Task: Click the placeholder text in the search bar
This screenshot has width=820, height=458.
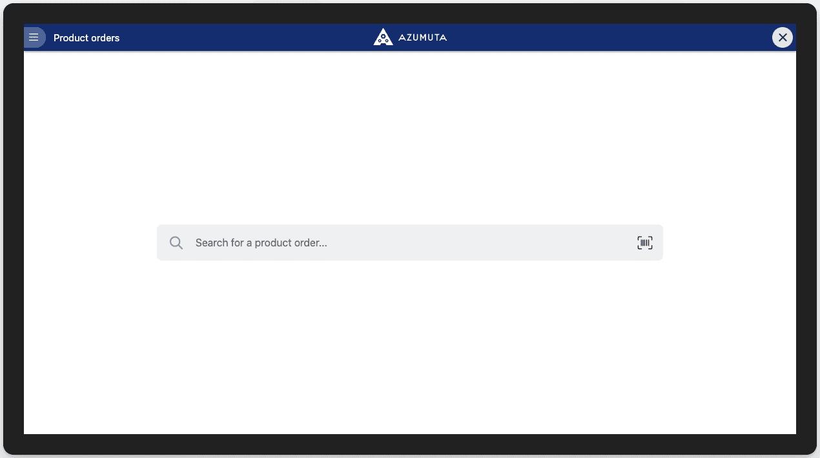Action: click(x=261, y=243)
